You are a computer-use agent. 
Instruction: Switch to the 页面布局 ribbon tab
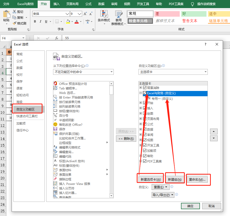[72, 4]
